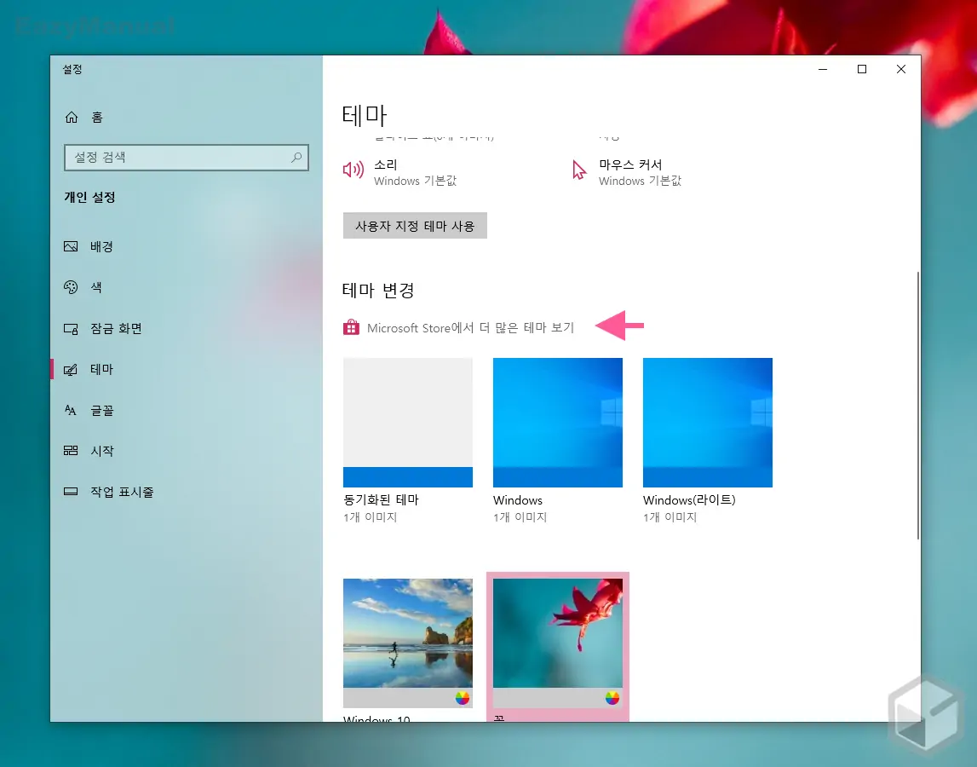Image resolution: width=977 pixels, height=767 pixels.
Task: Click the search magnifier in settings search box
Action: click(x=295, y=158)
